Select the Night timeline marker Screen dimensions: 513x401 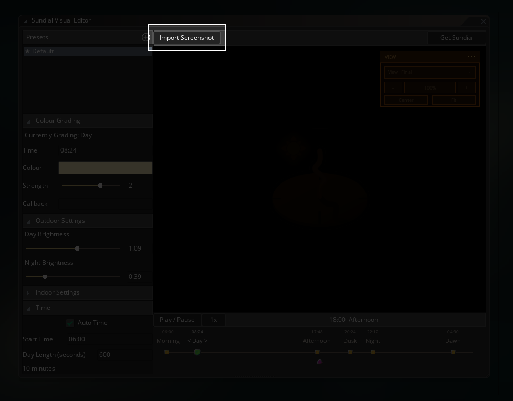(x=373, y=352)
